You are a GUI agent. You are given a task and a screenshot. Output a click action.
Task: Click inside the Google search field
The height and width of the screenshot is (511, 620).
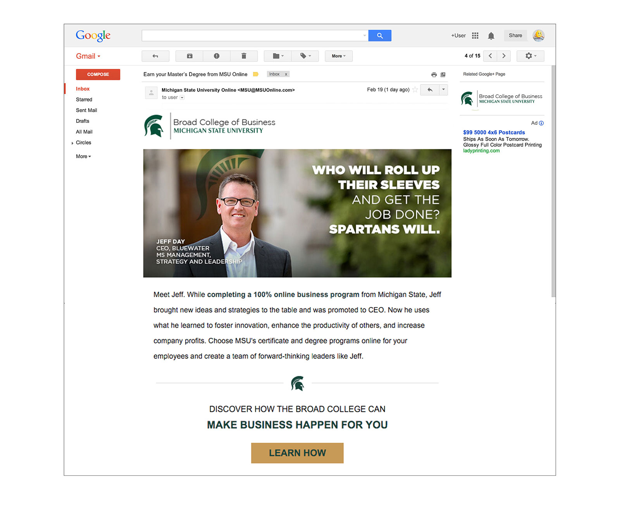coord(252,36)
